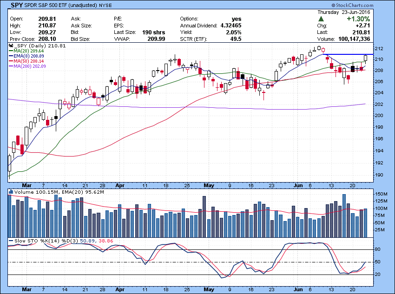Image resolution: width=395 pixels, height=294 pixels.
Task: Click the 'EPS:' label
Action: pos(118,26)
